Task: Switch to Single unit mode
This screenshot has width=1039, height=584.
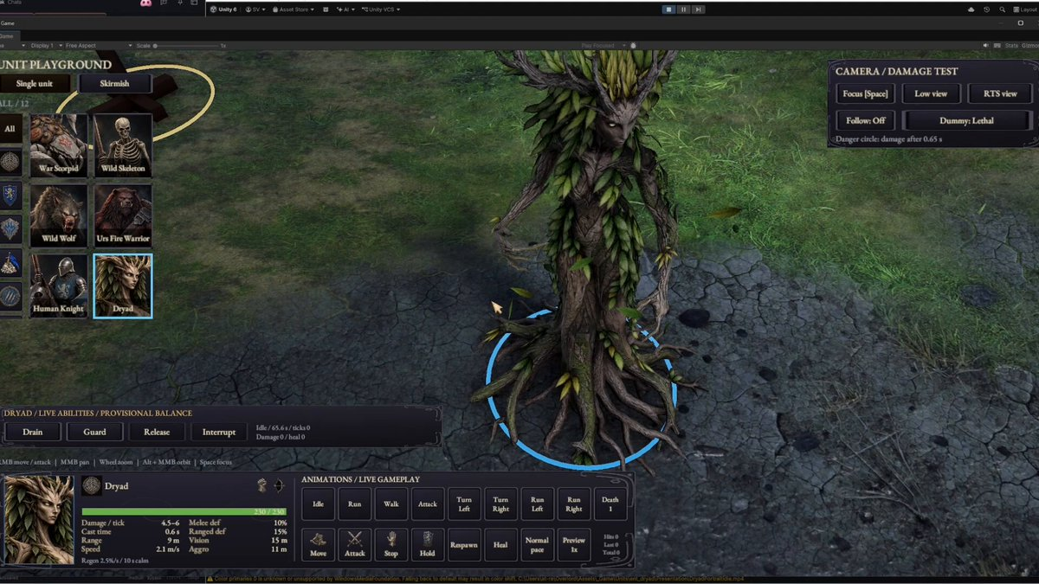Action: click(x=35, y=83)
